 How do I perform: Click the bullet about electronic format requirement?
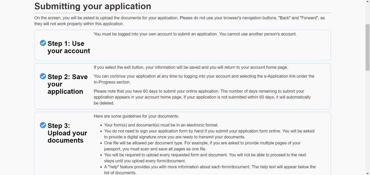(x=161, y=125)
